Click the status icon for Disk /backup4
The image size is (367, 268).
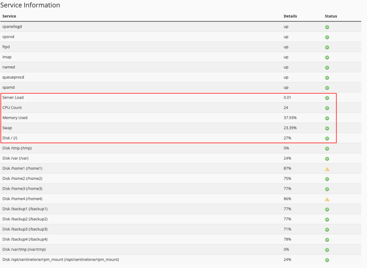pos(327,240)
